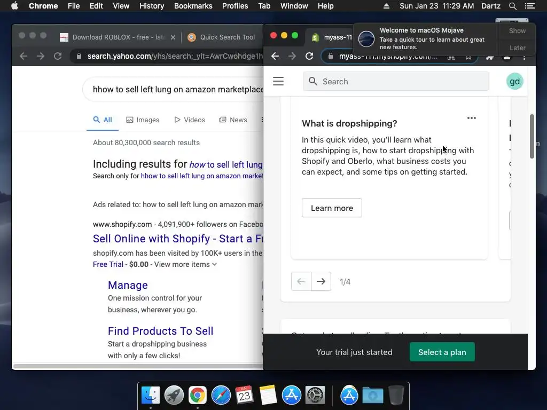This screenshot has width=547, height=410.
Task: Go forward in the Shopify browser window
Action: pos(292,56)
